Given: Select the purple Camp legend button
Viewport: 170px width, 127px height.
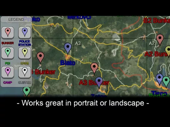Looking at the screenshot, I should pyautogui.click(x=8, y=72).
